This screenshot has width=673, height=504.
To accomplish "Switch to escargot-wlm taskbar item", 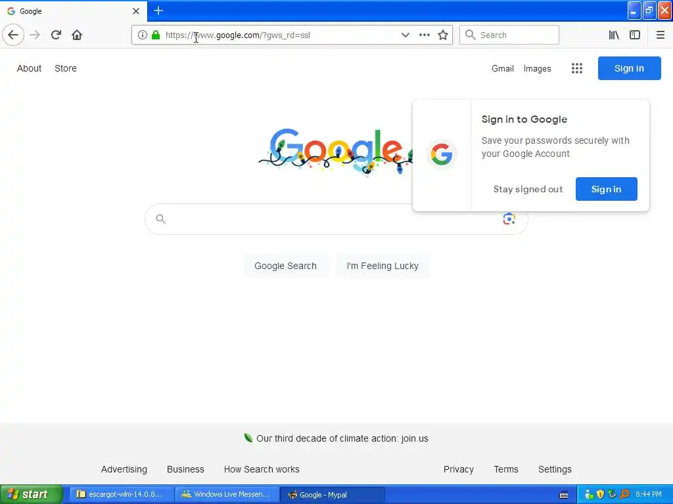I will 122,495.
